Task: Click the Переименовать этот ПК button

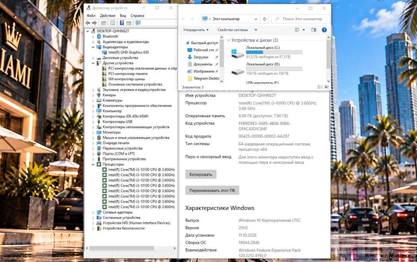Action: 212,190
